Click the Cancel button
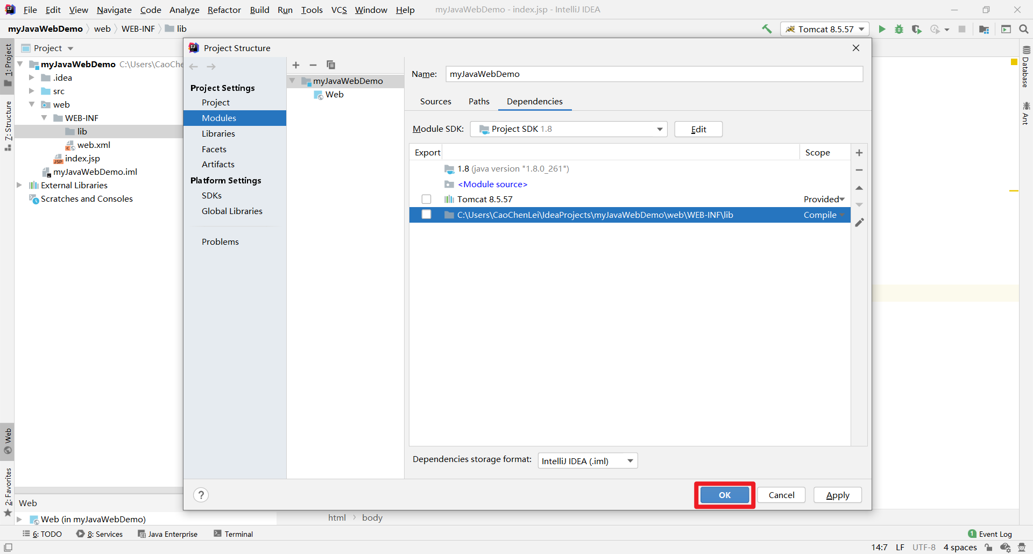This screenshot has width=1033, height=554. point(781,495)
